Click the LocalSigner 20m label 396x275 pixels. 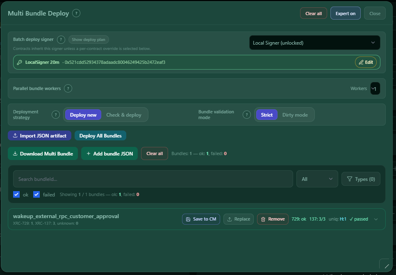[42, 62]
